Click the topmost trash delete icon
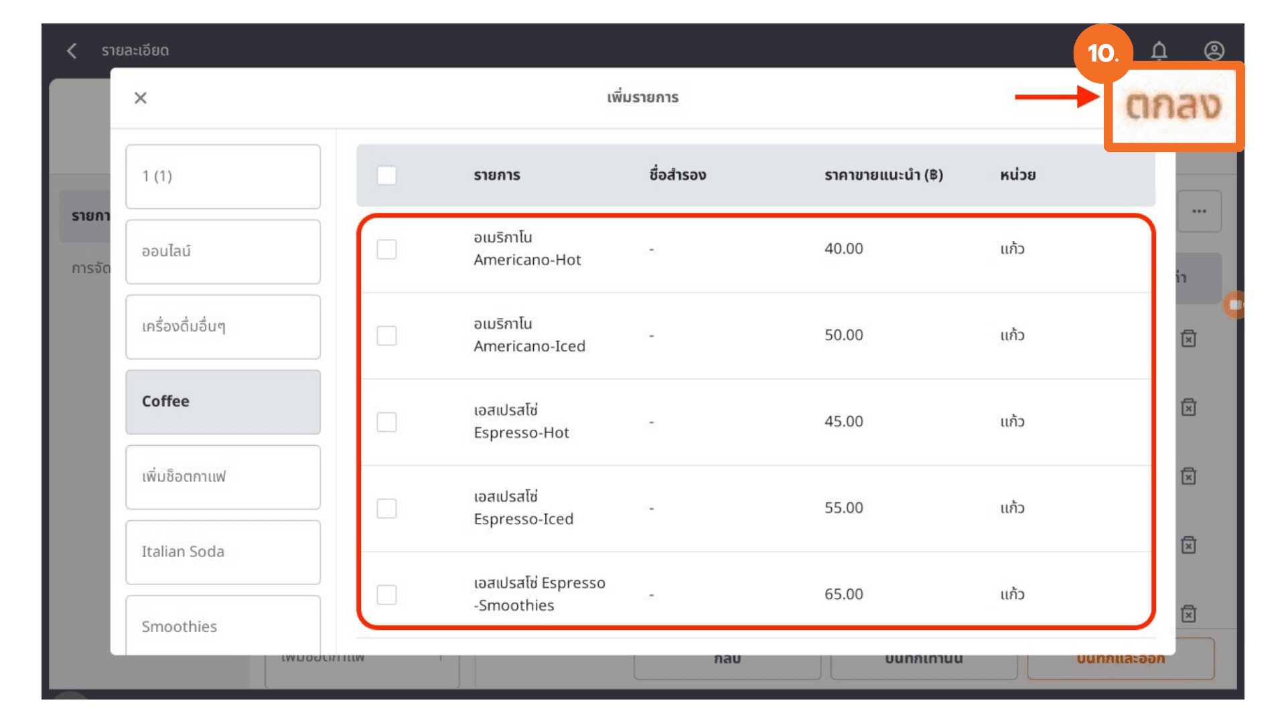The image size is (1286, 723). [x=1188, y=339]
